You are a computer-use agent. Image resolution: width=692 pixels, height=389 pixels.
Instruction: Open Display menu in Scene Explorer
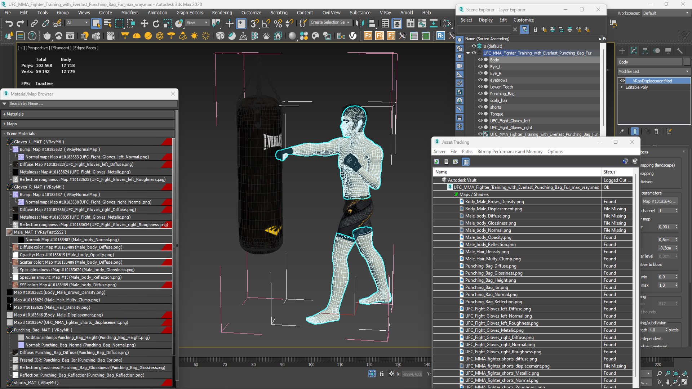point(485,20)
